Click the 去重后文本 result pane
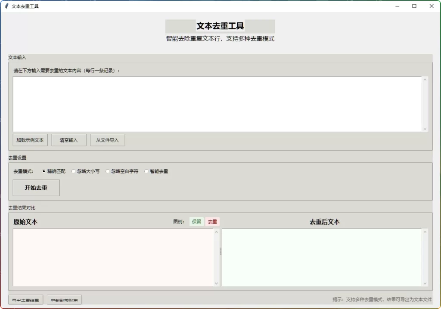441x309 pixels. pos(322,257)
